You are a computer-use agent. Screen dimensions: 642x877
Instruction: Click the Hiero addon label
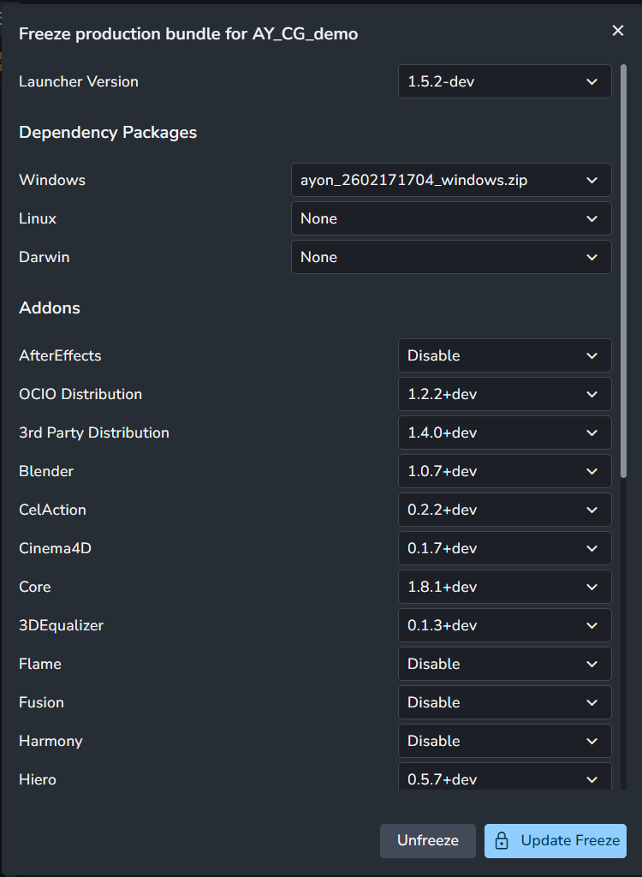pos(38,779)
